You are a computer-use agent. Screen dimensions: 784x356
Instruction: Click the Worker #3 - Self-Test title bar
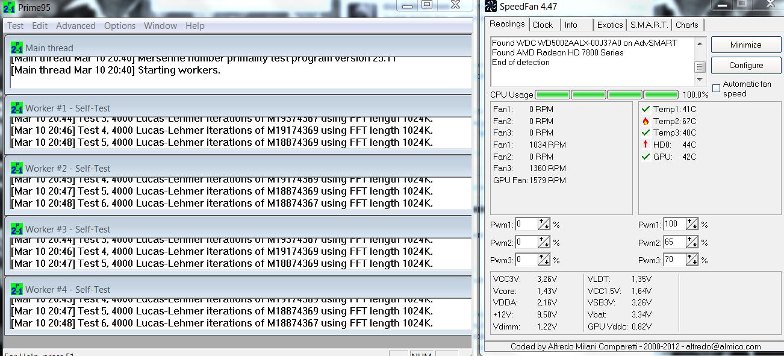point(238,228)
